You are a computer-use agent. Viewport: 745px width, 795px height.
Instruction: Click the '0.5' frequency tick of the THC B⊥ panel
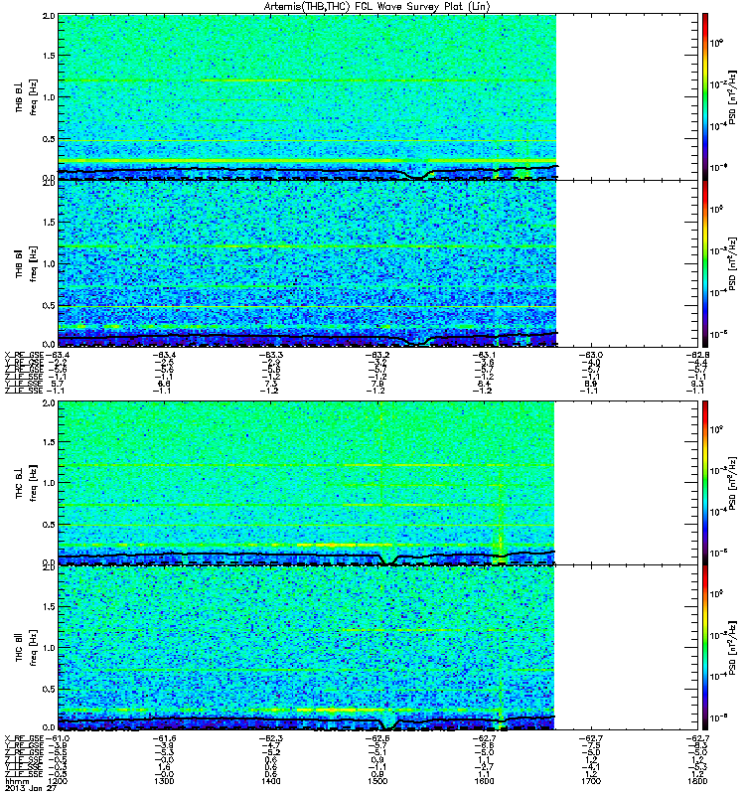[49, 525]
